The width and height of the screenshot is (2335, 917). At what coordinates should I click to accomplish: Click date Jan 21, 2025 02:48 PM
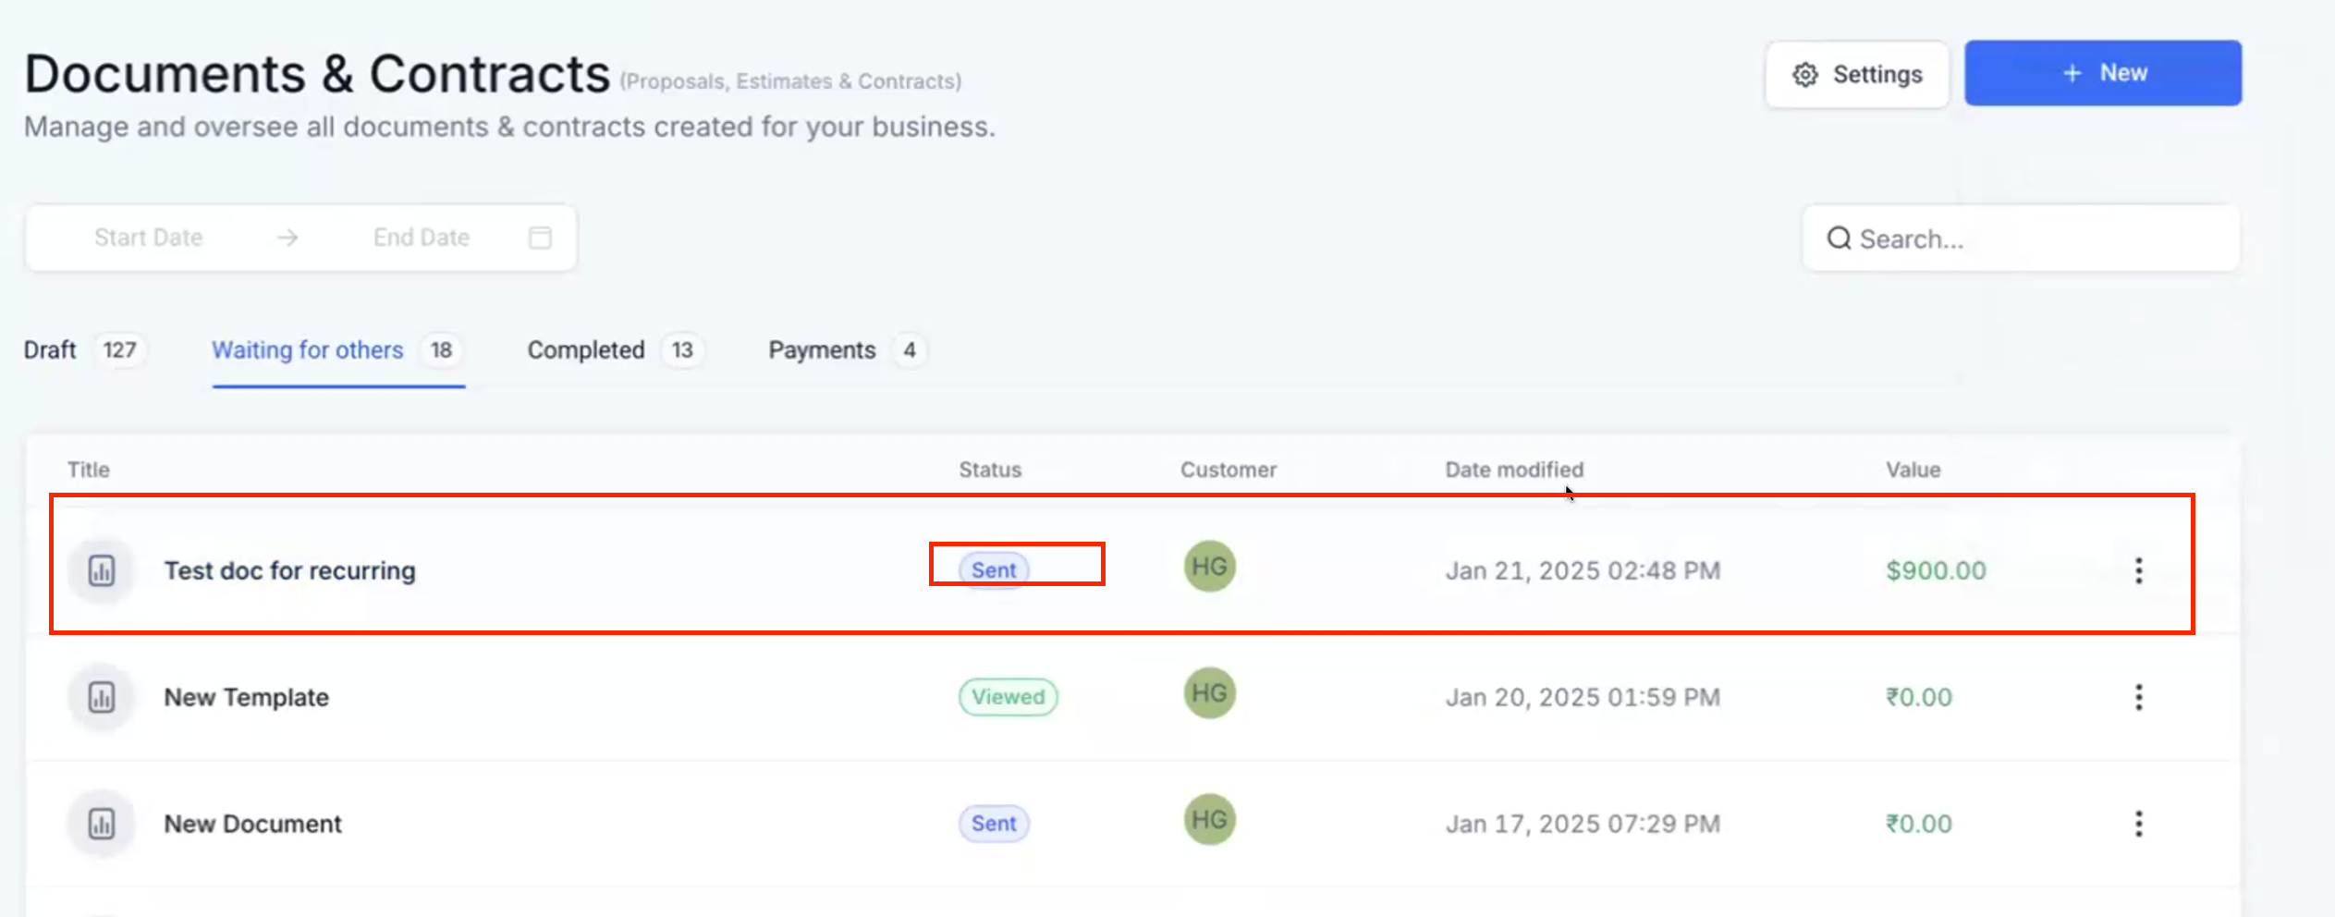click(1583, 570)
